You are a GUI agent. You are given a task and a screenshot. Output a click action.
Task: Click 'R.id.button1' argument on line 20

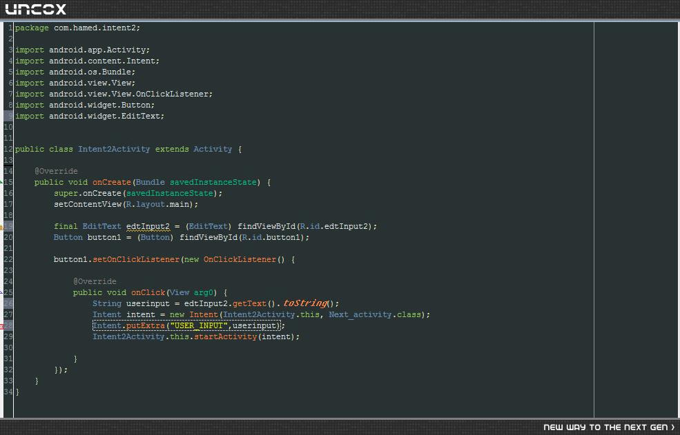[273, 237]
